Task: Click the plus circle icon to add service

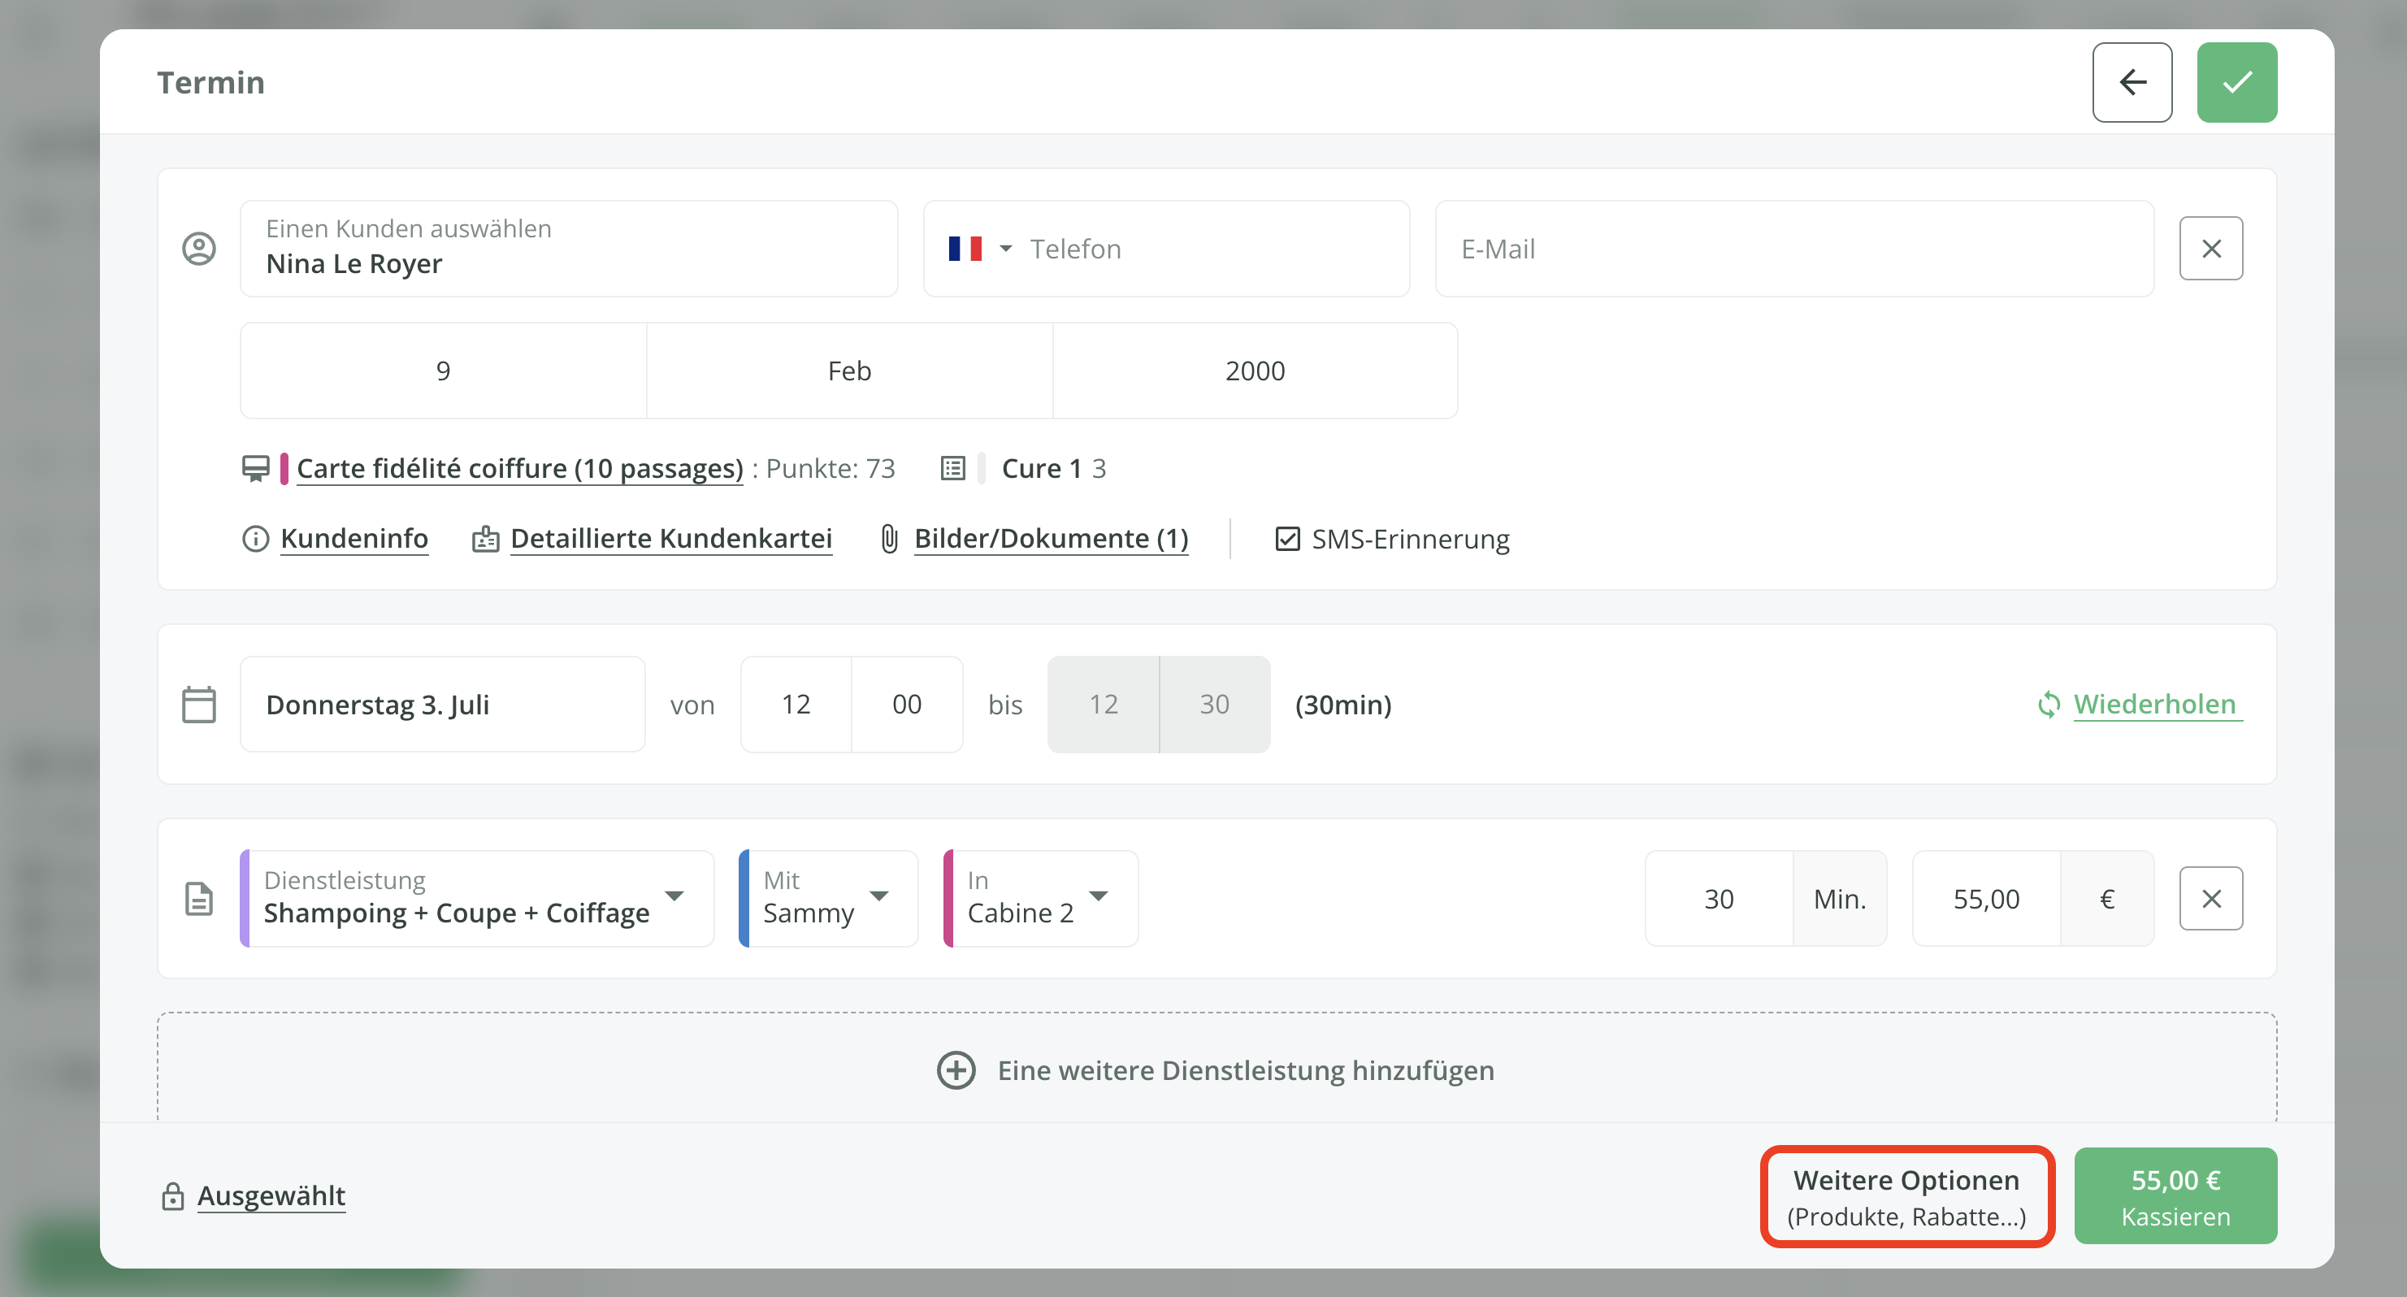Action: [x=956, y=1070]
